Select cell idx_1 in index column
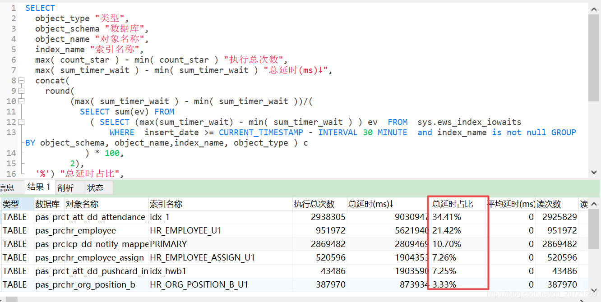The image size is (601, 302). 221,217
